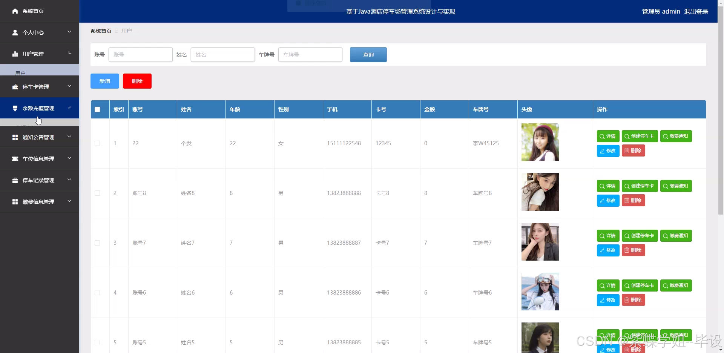724x353 pixels.
Task: Click the grid icon for 缴费信息管理
Action: pos(15,202)
